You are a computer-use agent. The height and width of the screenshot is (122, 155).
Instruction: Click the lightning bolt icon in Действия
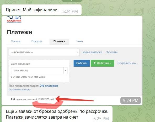(x=95, y=63)
